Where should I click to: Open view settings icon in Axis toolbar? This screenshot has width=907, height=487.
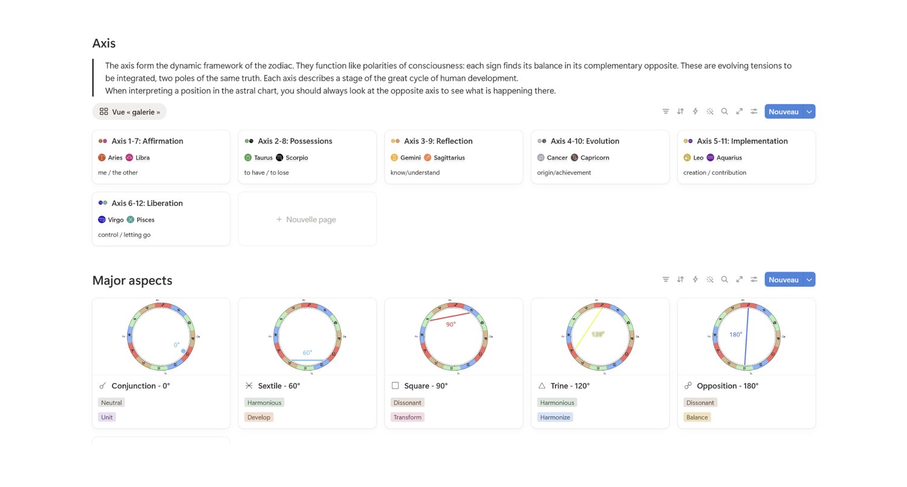tap(754, 111)
